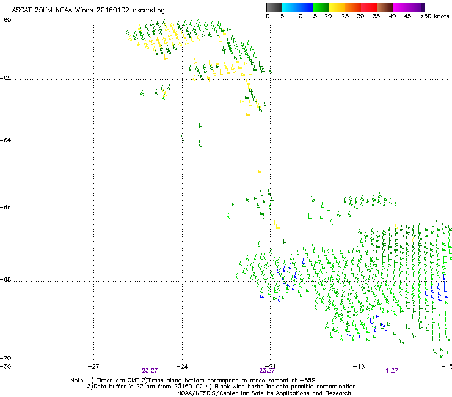Viewport: 452px width, 397px height.
Task: Click the -27 longitude axis label
Action: click(93, 366)
